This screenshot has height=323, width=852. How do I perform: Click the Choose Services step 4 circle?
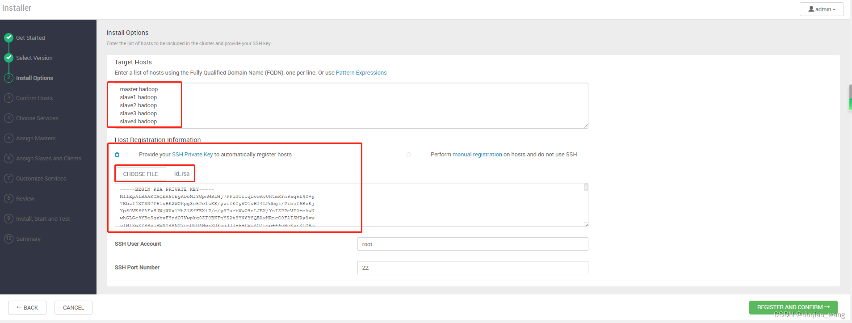8,118
